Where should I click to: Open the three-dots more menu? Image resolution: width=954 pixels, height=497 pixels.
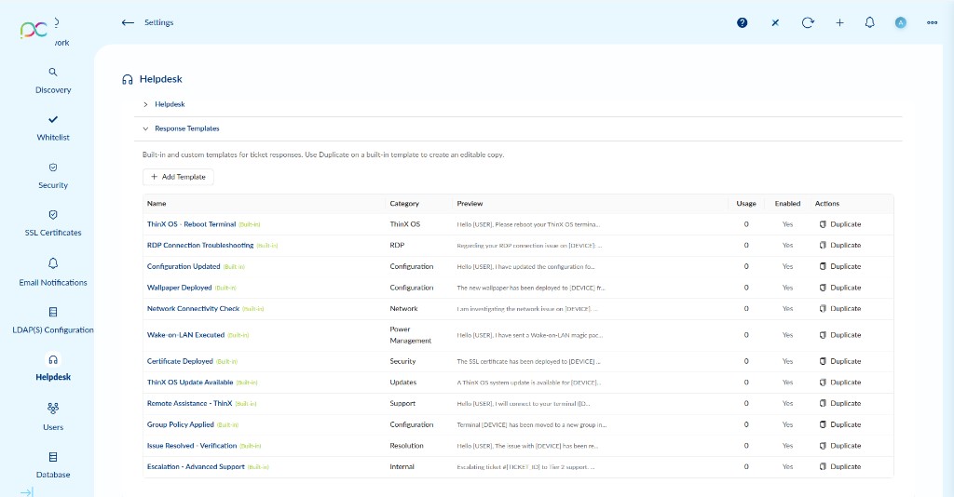point(932,22)
